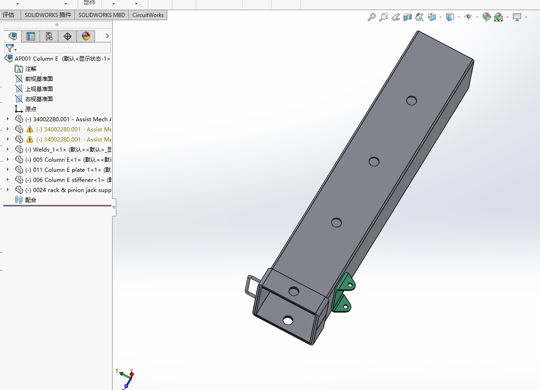540x390 pixels.
Task: Select the 前视基准面 plane
Action: pos(39,79)
